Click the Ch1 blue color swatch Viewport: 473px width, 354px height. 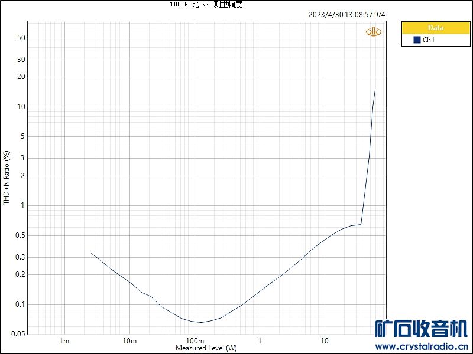click(x=417, y=40)
